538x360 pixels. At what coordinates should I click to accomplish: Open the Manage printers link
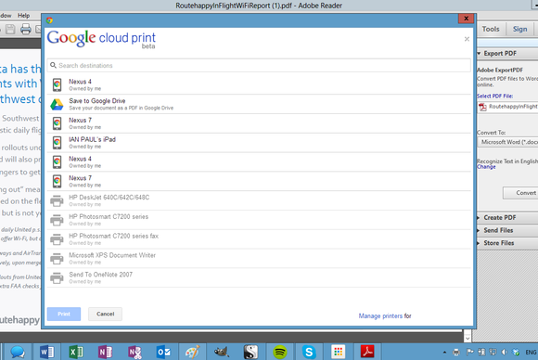(380, 315)
